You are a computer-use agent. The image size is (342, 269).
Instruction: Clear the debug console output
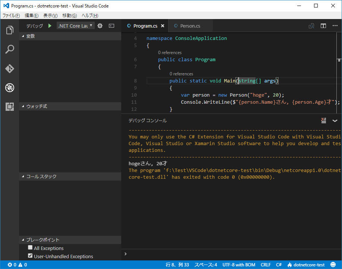pos(324,121)
